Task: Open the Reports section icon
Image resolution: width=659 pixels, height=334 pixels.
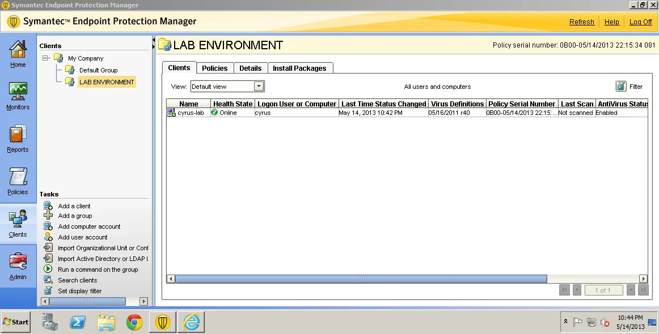Action: (18, 134)
